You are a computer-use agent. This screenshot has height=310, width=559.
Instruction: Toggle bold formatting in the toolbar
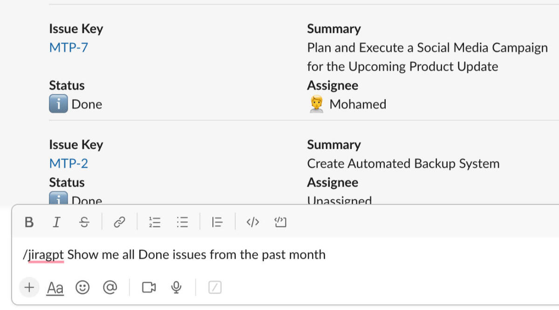29,222
